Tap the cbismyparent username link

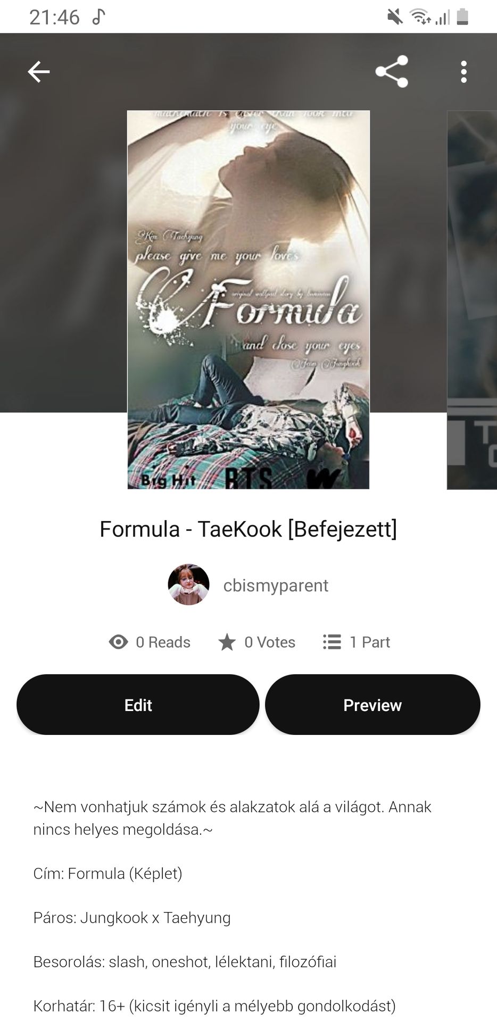[276, 585]
